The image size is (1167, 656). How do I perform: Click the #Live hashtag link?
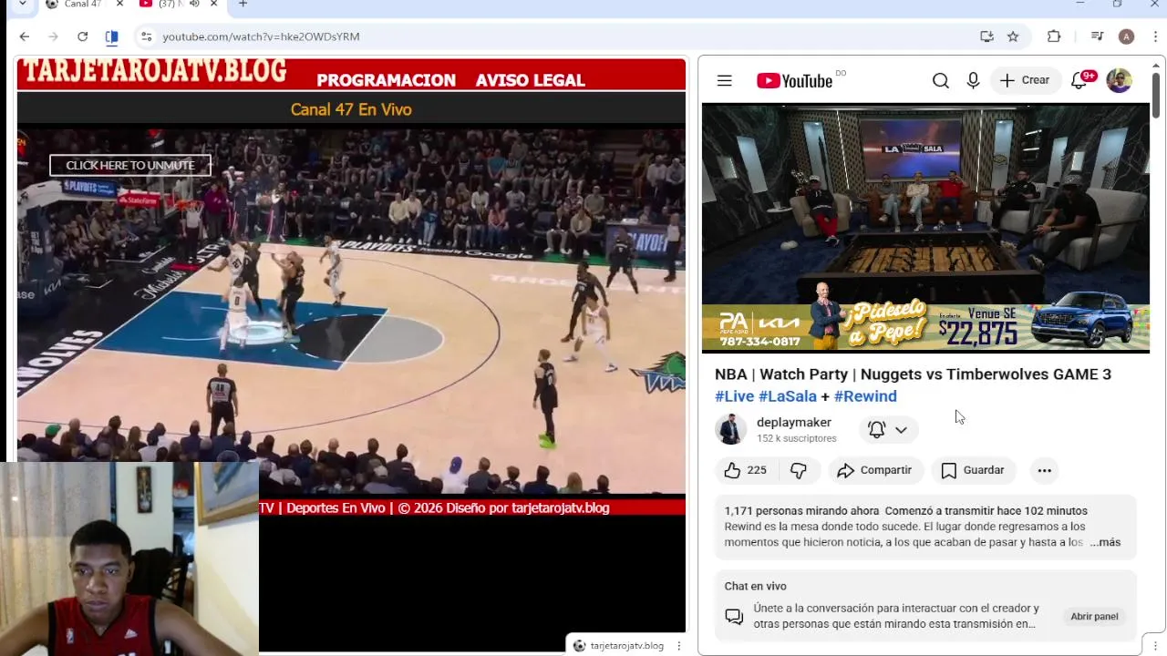pos(734,396)
